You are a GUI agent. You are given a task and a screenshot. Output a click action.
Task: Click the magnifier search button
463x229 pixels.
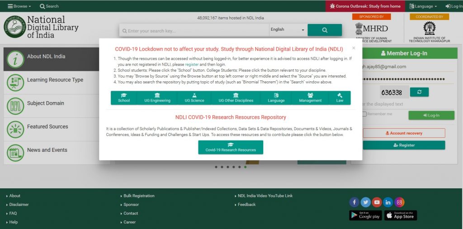[x=325, y=30]
